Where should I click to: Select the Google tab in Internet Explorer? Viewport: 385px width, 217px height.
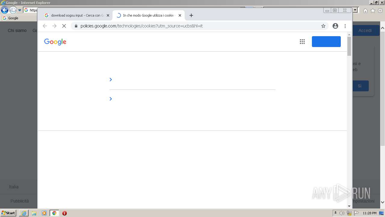[x=19, y=18]
